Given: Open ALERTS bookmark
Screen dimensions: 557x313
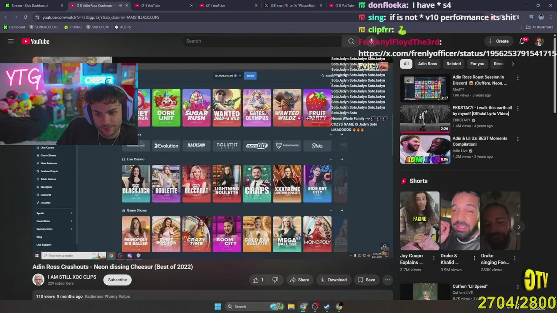Looking at the screenshot, I should point(122,27).
